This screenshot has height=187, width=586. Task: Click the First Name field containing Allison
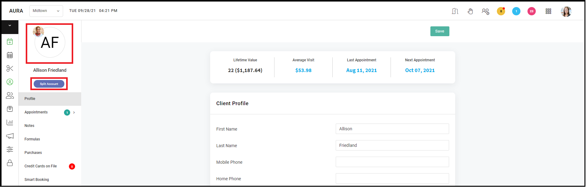click(x=392, y=129)
